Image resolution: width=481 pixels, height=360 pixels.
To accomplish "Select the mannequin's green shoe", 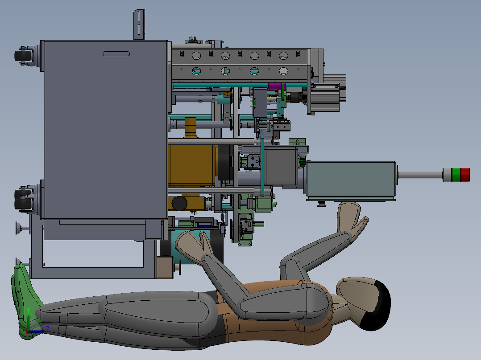I will pos(26,302).
